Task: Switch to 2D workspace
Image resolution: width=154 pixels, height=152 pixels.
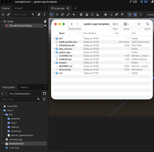Action: (133, 2)
